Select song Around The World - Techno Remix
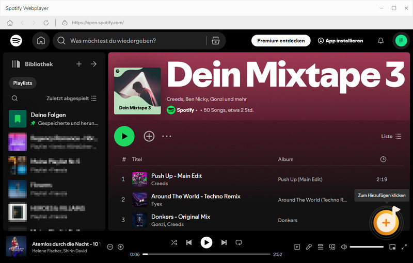The height and width of the screenshot is (263, 413). click(x=196, y=196)
